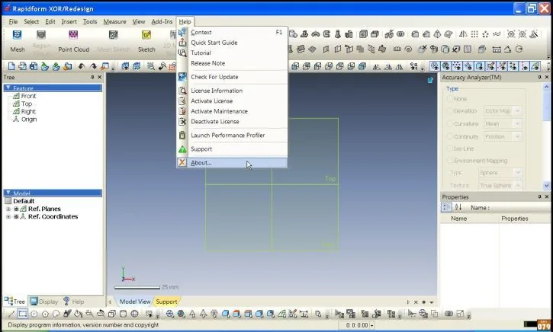Pin the Accuracy Analyzer panel
This screenshot has width=553, height=332.
[539, 77]
